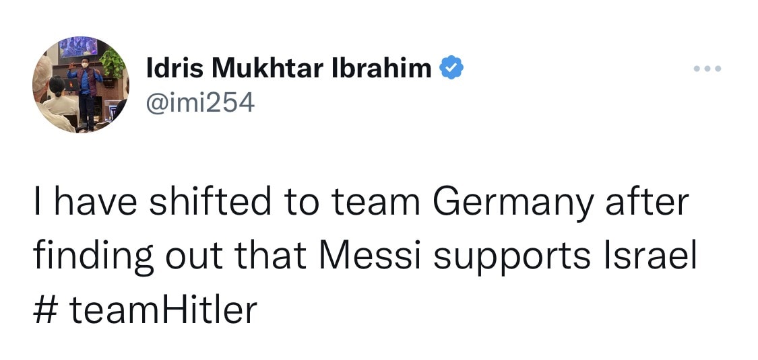The width and height of the screenshot is (758, 360).
Task: Click the hash symbol in the tweet
Action: tap(45, 312)
